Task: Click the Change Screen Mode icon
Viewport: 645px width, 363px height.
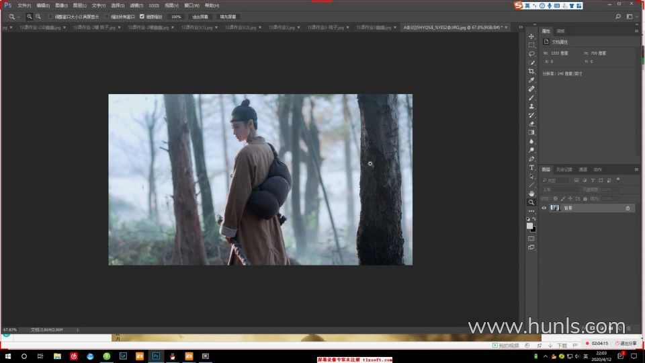Action: pyautogui.click(x=531, y=247)
